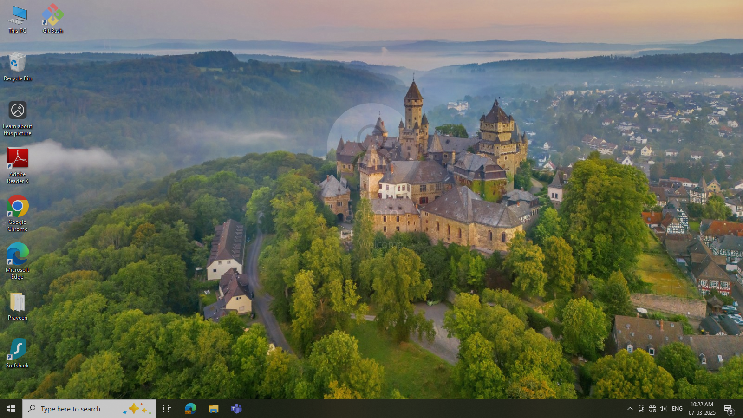Select the Surfshark desktop shortcut
This screenshot has height=418, width=743.
click(x=18, y=353)
